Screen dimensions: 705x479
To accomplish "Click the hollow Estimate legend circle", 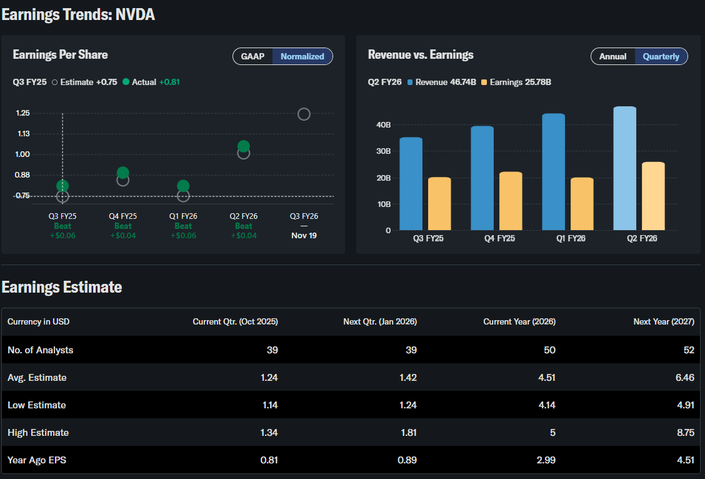I will point(54,82).
